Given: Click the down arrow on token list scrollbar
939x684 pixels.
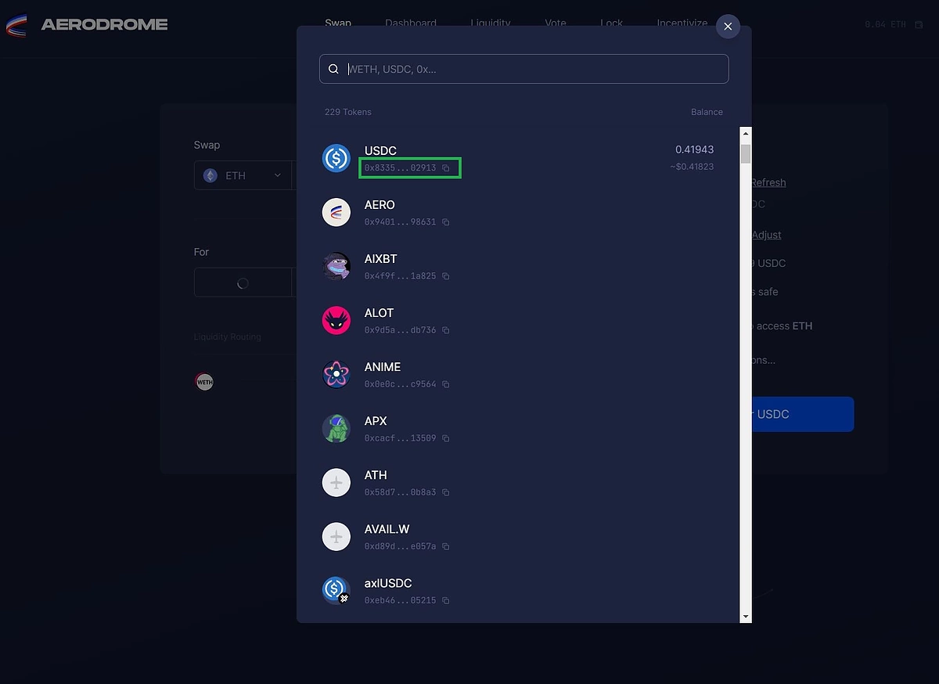Looking at the screenshot, I should (744, 616).
